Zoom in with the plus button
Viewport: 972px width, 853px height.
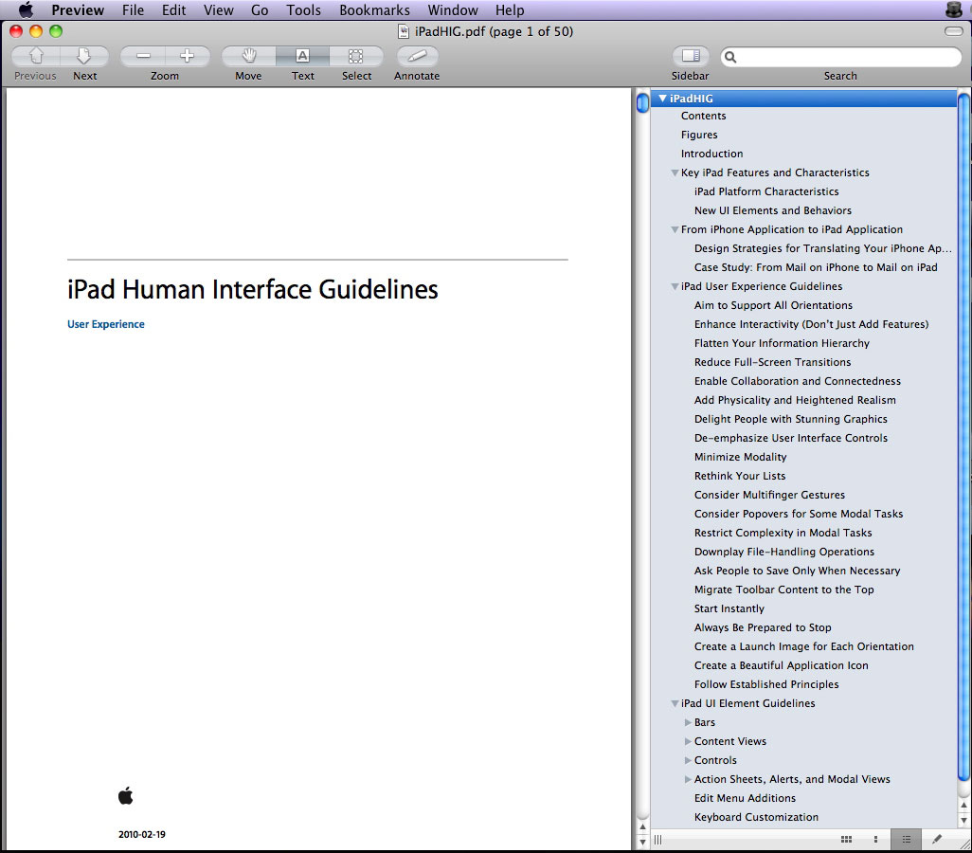coord(188,57)
